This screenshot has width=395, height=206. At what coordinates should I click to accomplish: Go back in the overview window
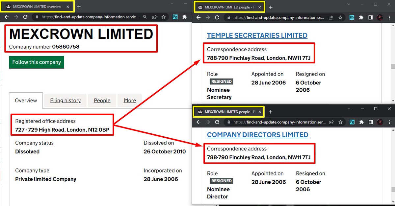(x=7, y=17)
